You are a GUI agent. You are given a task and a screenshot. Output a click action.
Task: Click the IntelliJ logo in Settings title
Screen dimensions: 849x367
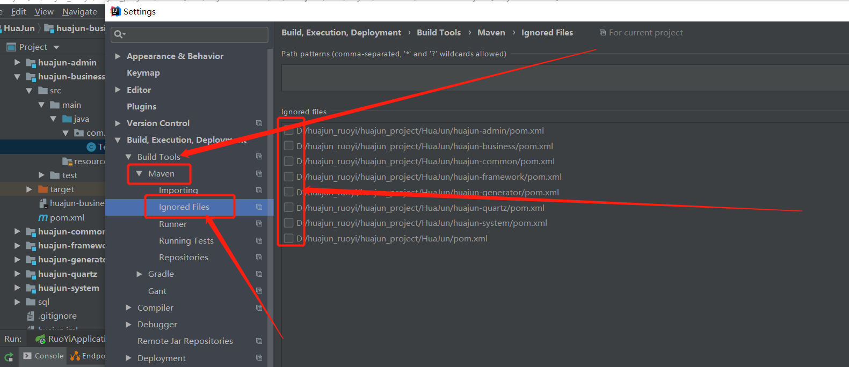(x=115, y=11)
